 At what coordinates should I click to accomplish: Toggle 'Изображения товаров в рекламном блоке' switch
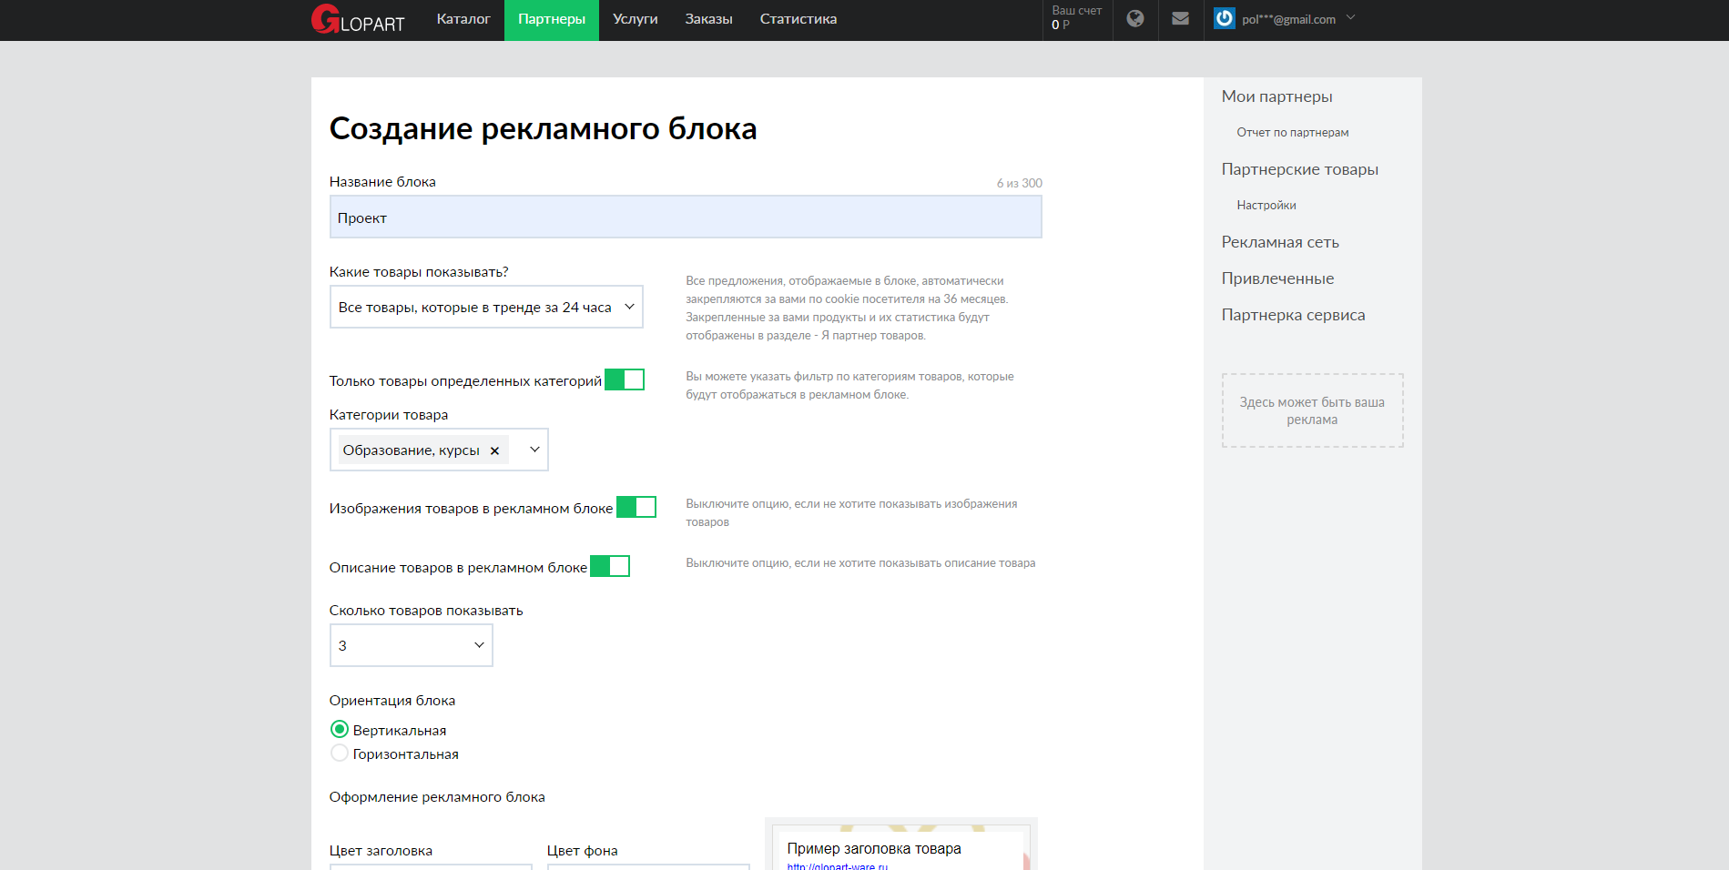[x=636, y=507]
